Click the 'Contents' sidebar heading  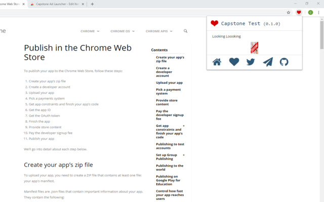pyautogui.click(x=159, y=50)
